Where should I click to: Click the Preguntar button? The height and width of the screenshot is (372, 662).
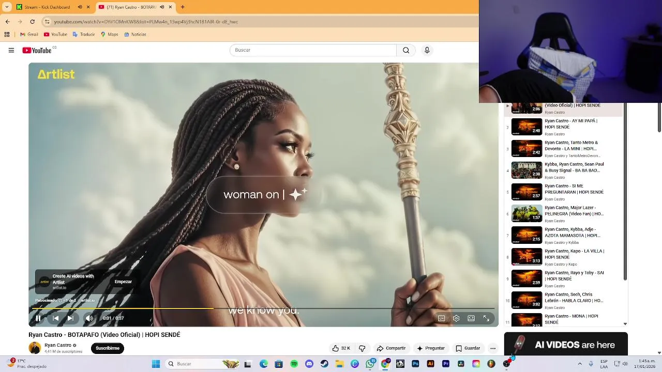tap(430, 348)
